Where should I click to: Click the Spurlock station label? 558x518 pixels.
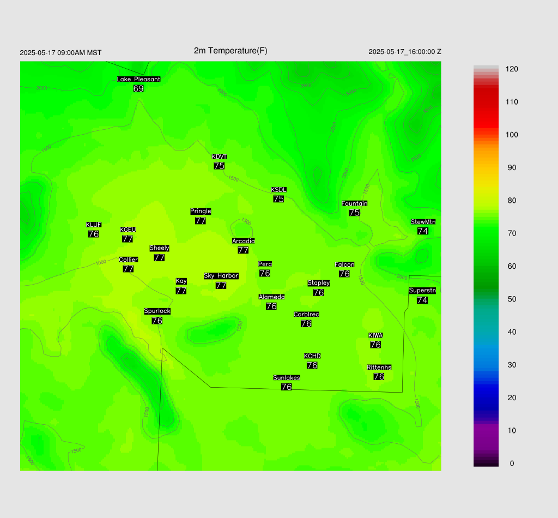(157, 311)
